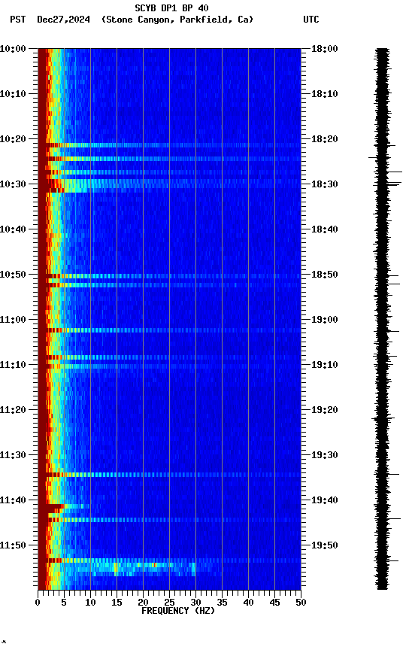Click the UTC time label '19:00'

click(325, 320)
